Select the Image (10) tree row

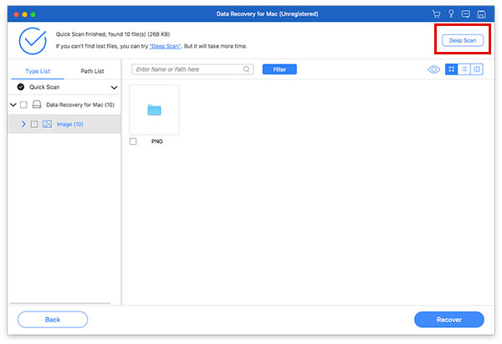(64, 124)
